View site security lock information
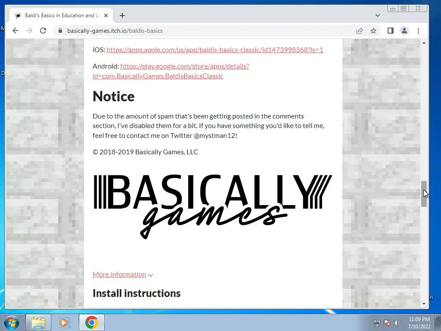 pos(60,31)
